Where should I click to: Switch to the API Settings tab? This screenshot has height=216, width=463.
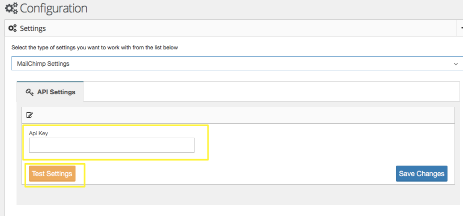pos(50,92)
